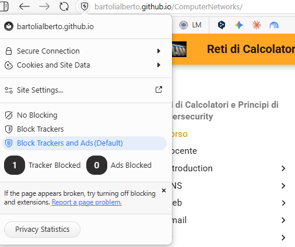Open the blue arc bookmark icon
The width and height of the screenshot is (295, 247).
click(x=274, y=25)
